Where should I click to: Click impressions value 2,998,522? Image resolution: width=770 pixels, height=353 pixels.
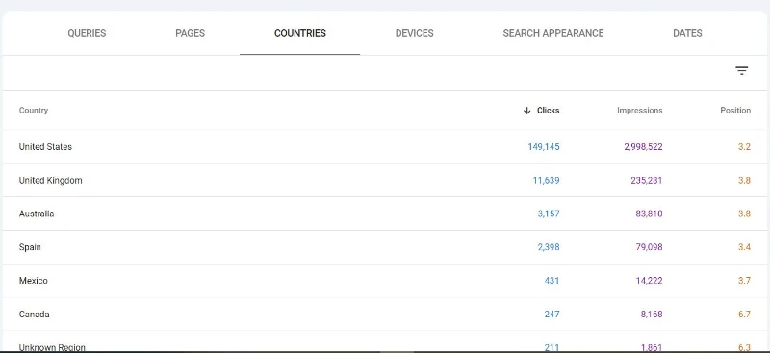click(x=643, y=147)
